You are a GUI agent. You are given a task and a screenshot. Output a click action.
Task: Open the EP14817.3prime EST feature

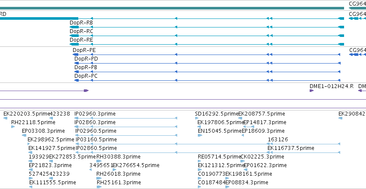click(249, 127)
